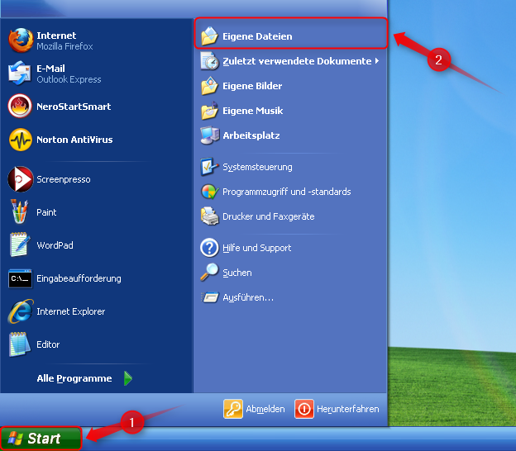This screenshot has width=516, height=451.
Task: Open Hilfe und Support entry
Action: 290,248
